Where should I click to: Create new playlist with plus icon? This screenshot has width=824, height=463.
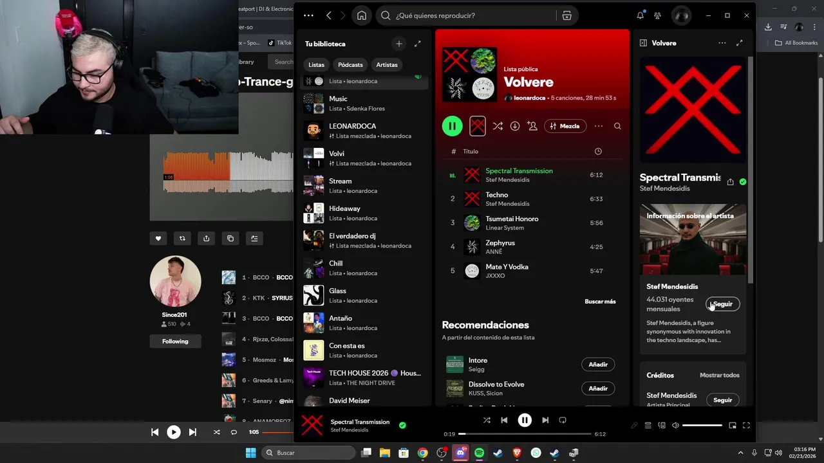(399, 44)
